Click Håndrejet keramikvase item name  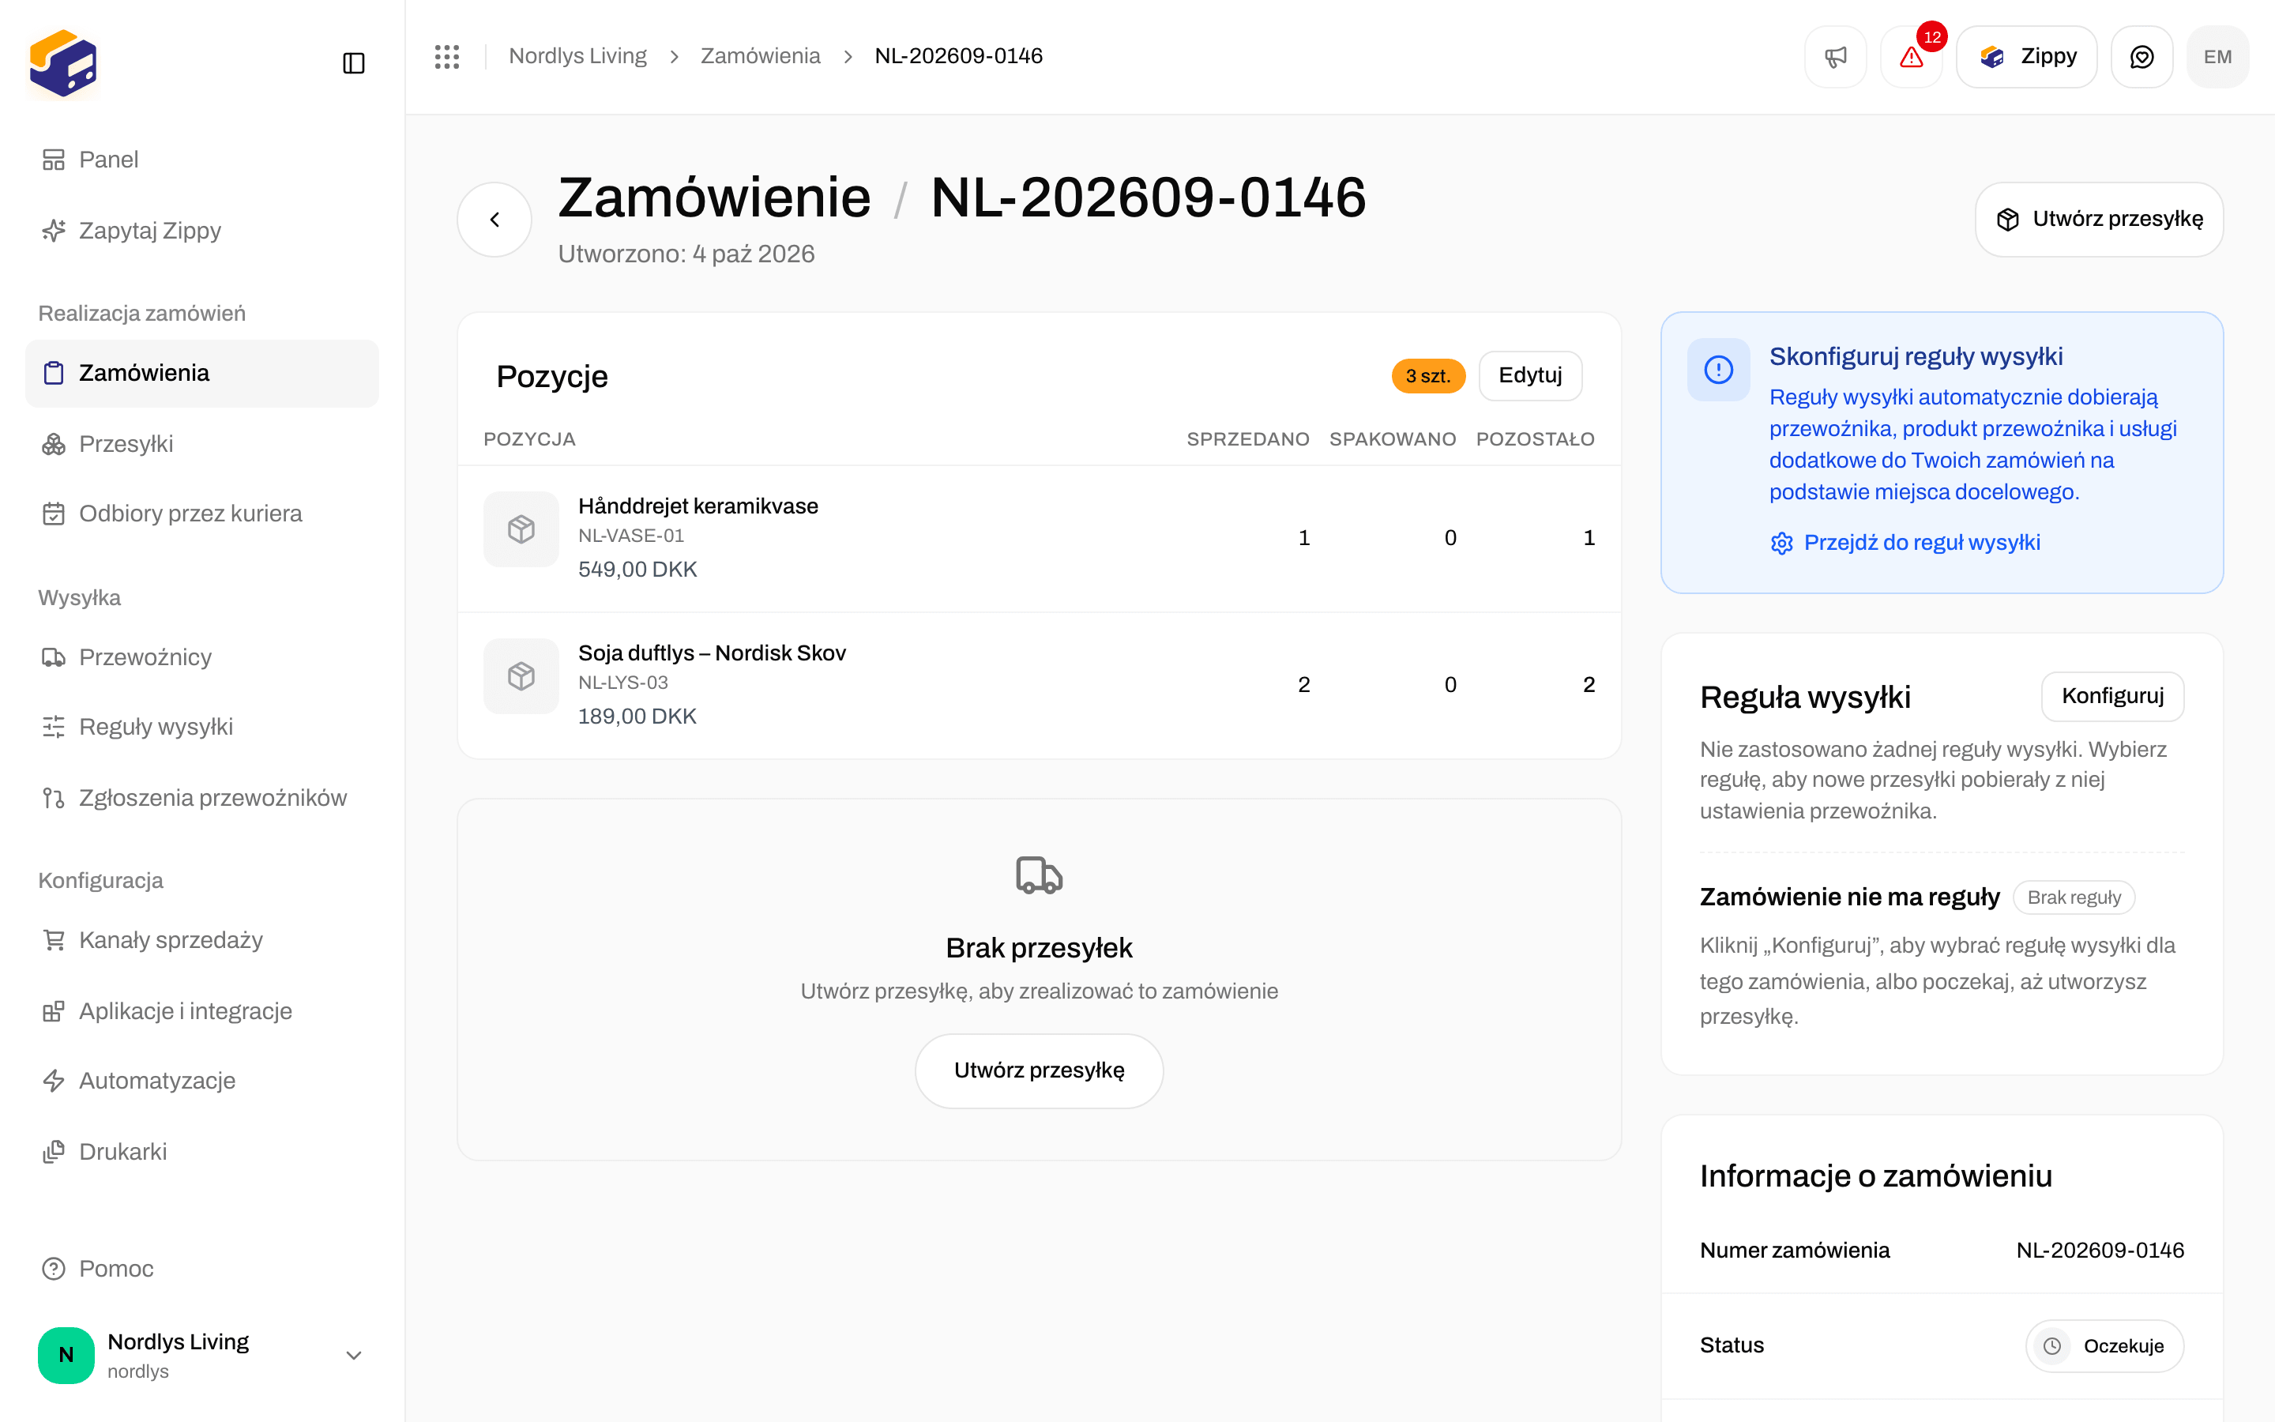(x=698, y=507)
